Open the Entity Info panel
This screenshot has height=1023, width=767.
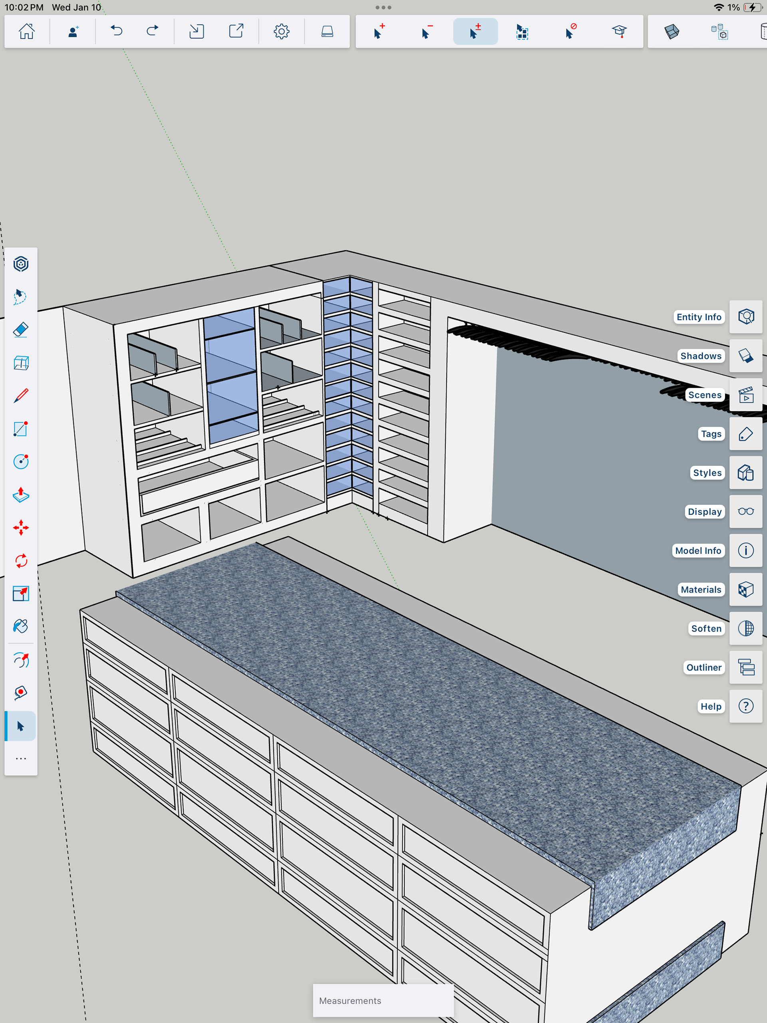(x=746, y=317)
